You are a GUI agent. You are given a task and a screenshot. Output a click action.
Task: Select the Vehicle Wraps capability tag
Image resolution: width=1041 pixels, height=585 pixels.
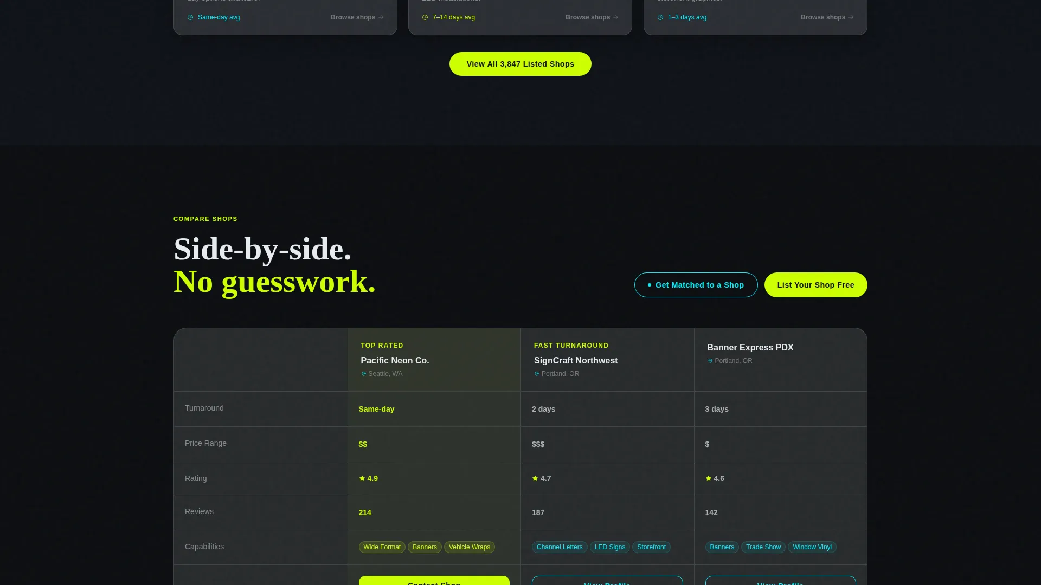click(x=470, y=547)
